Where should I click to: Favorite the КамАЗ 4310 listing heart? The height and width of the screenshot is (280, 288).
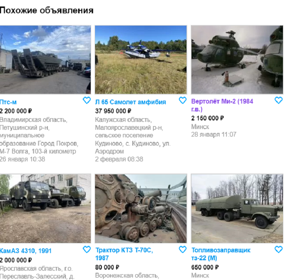pos(87,249)
